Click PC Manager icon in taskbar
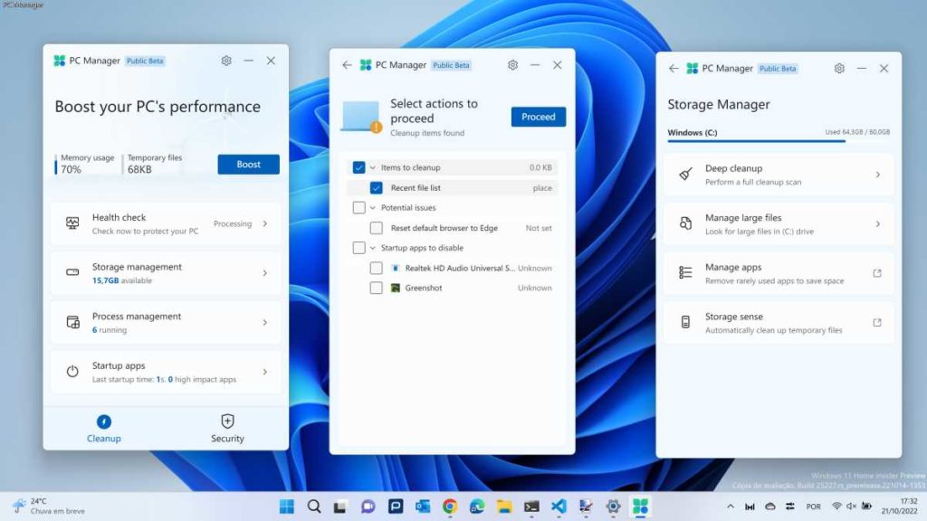927x521 pixels. tap(640, 507)
